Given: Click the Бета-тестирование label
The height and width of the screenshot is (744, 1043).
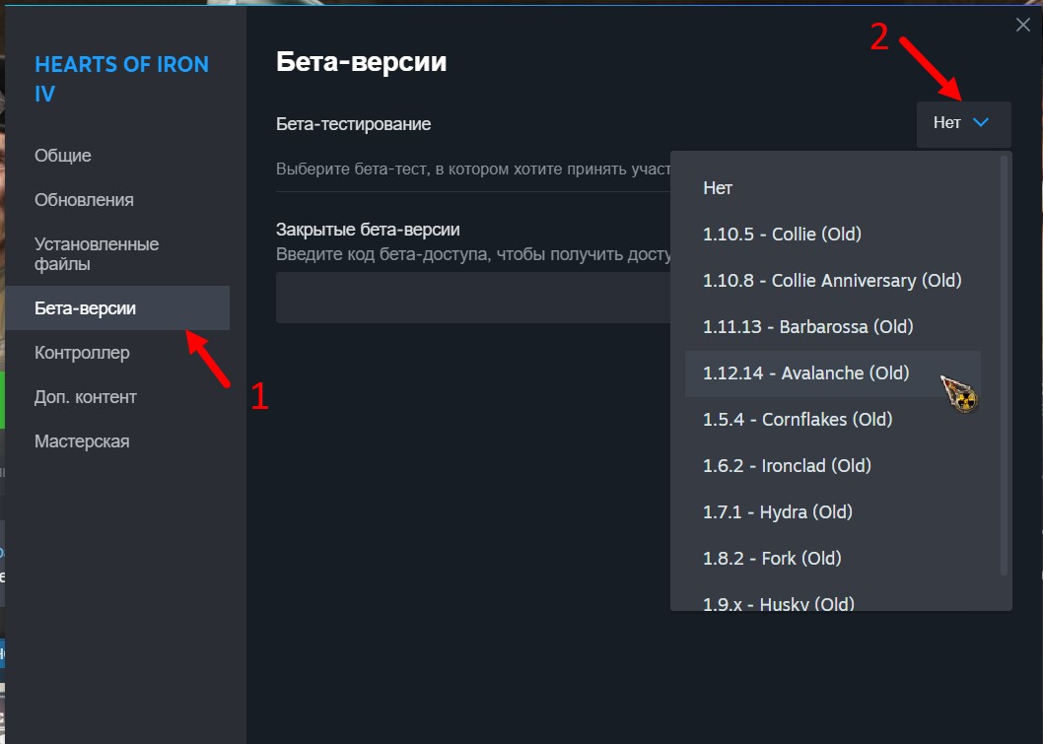Looking at the screenshot, I should [x=353, y=124].
